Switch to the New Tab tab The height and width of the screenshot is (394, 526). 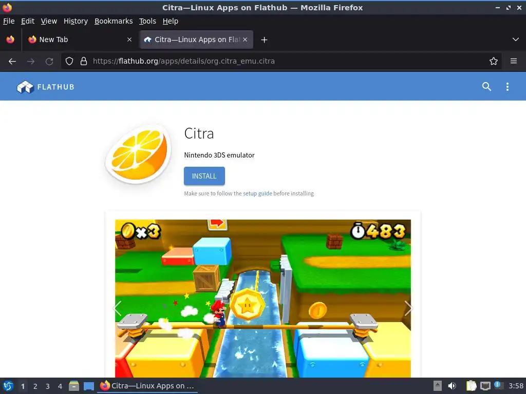pos(80,40)
